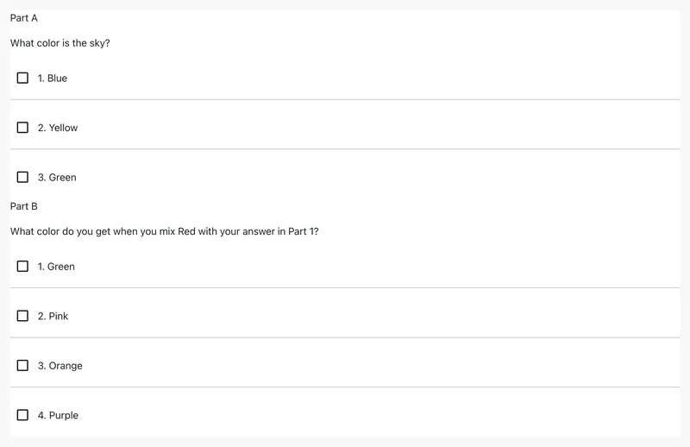Check the Purple answer checkbox
The height and width of the screenshot is (447, 690).
[22, 415]
